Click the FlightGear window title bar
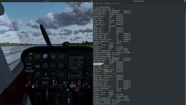 click(x=46, y=1)
